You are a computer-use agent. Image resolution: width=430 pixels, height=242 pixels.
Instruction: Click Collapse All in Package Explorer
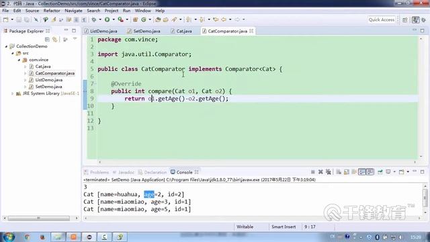(x=47, y=40)
